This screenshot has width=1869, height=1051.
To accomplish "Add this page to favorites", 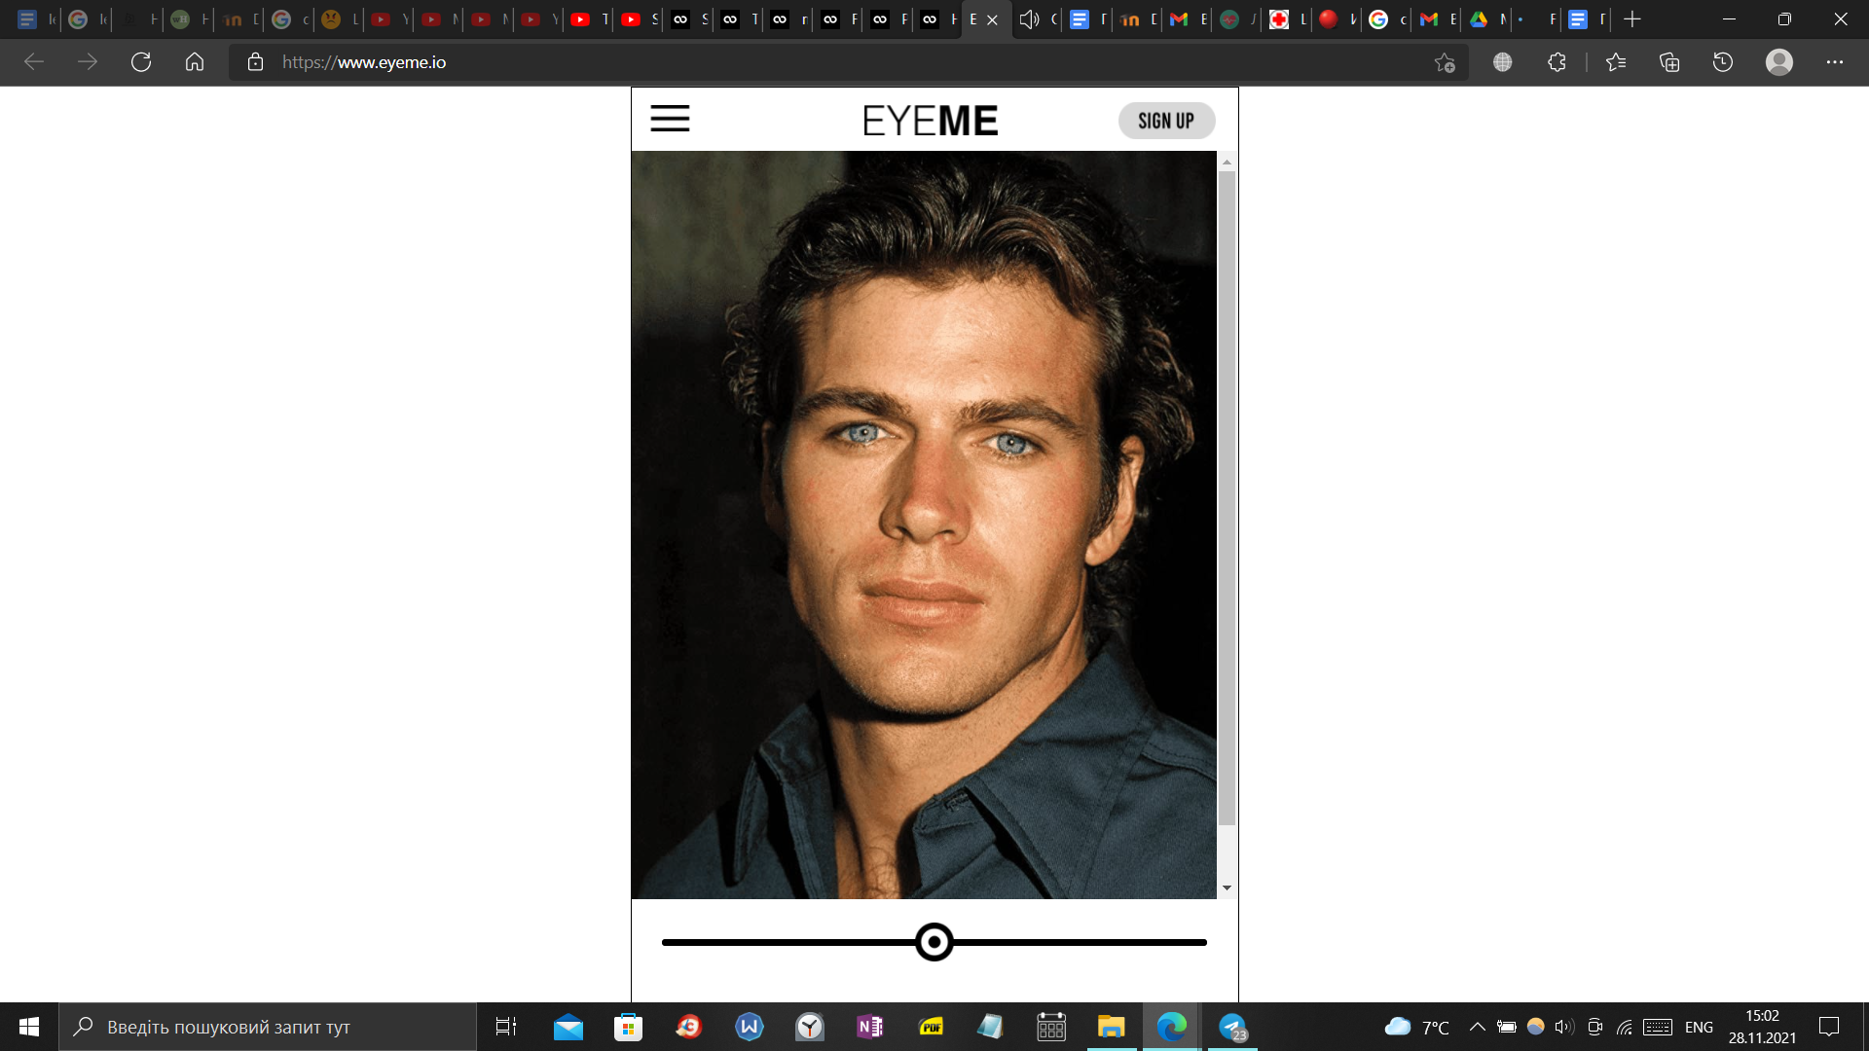I will point(1445,62).
